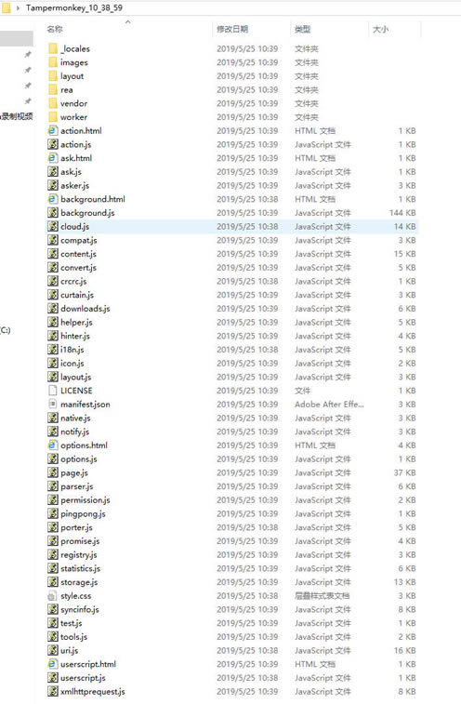Screen dimensions: 461x704
Task: Click Tampermonkey_10_38_59 in the address path
Action: tap(74, 7)
